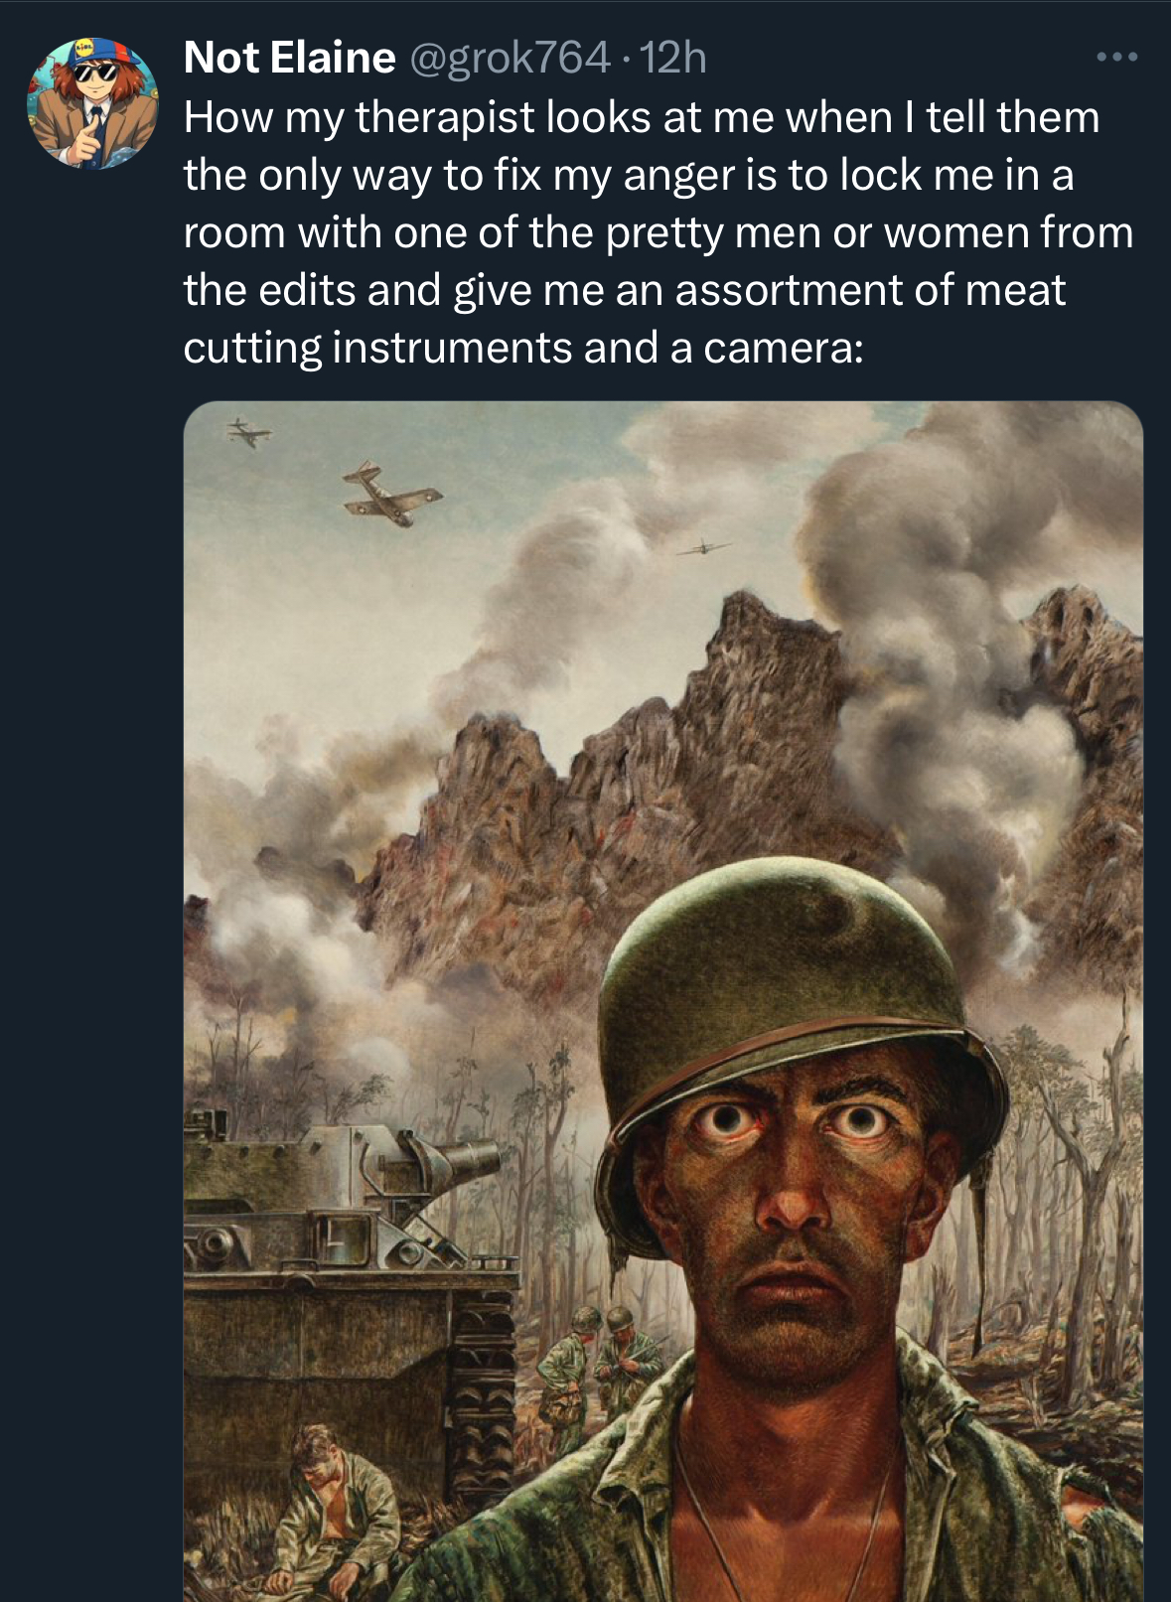The image size is (1171, 1602).
Task: Click the distant plane near the mountain peak
Action: (x=704, y=547)
